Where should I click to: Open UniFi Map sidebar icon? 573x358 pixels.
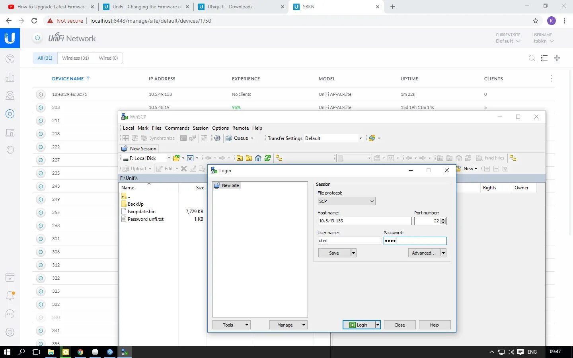(10, 95)
